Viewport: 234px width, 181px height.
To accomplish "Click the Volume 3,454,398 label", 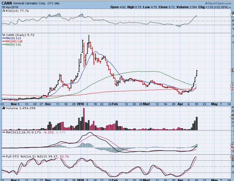I will [x=21, y=108].
